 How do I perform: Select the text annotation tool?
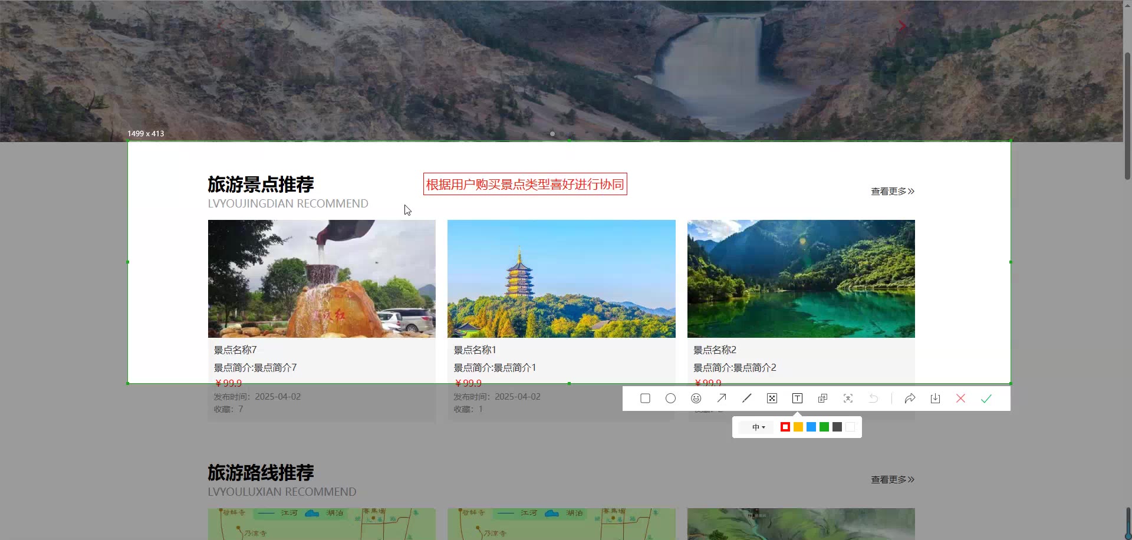tap(797, 399)
